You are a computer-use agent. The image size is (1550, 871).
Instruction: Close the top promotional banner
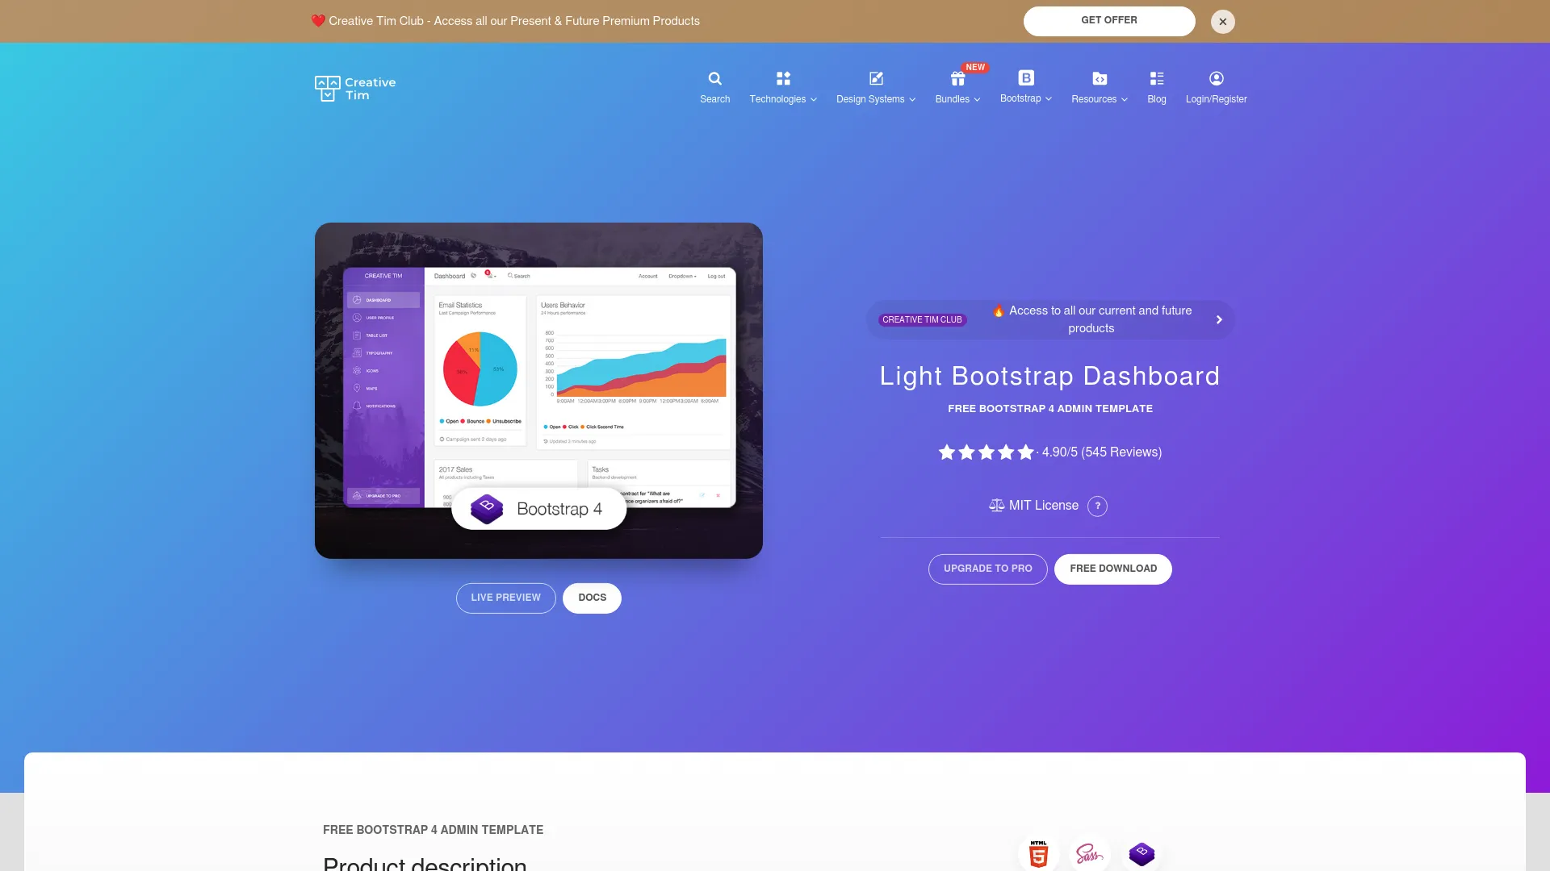1222,21
